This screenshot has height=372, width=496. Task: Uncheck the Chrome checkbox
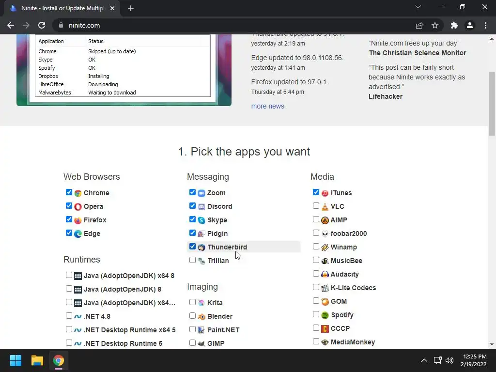(x=69, y=192)
